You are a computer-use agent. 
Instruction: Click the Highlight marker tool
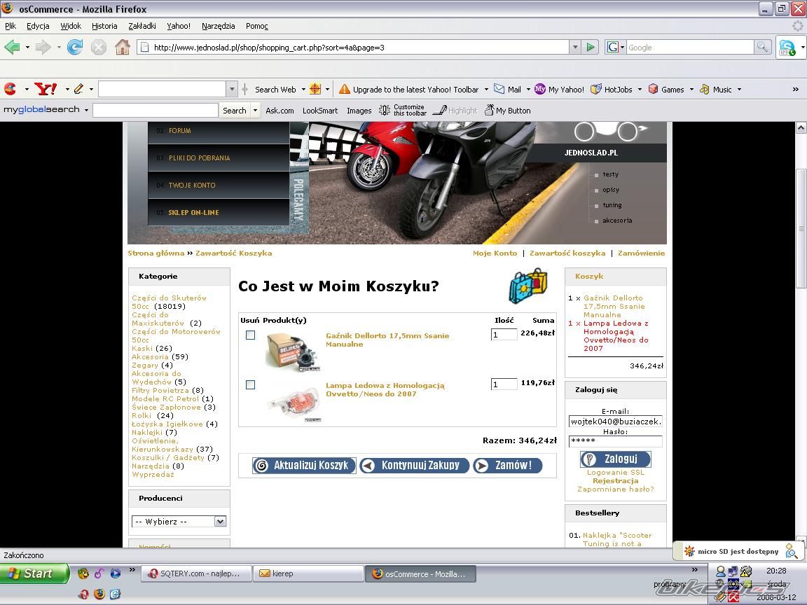(x=455, y=110)
